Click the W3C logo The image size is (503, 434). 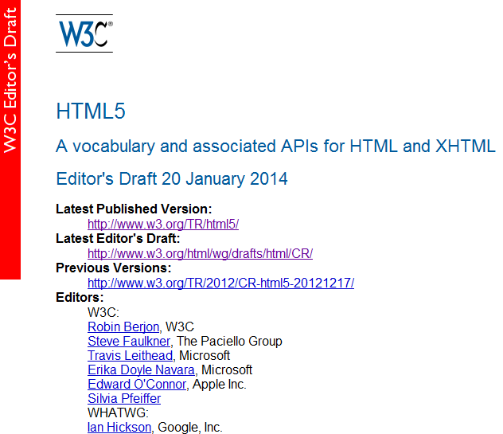(84, 34)
